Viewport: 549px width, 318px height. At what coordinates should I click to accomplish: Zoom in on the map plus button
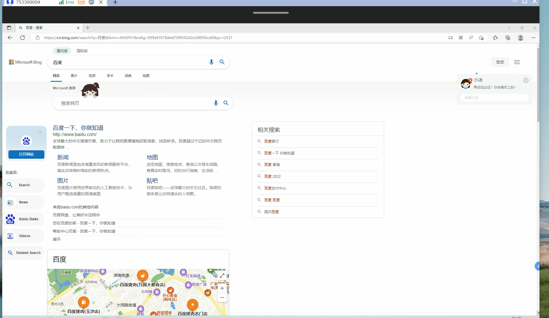222,288
